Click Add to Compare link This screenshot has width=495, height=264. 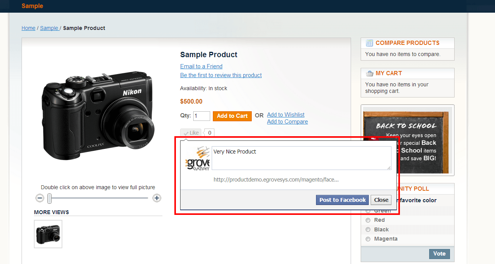coord(288,122)
